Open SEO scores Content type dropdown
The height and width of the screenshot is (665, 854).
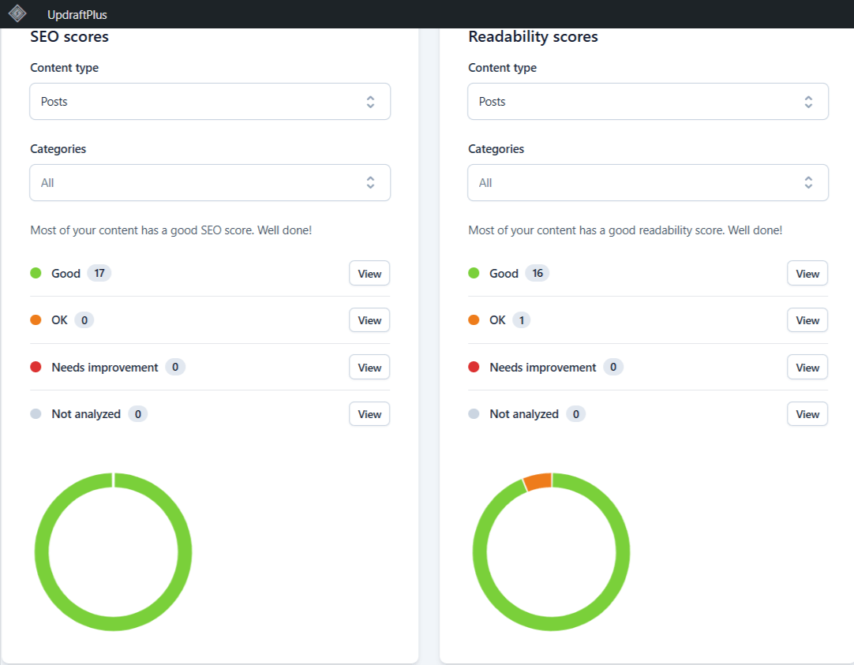click(210, 102)
